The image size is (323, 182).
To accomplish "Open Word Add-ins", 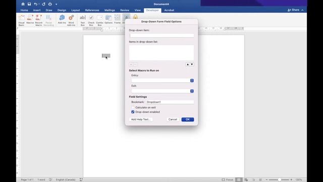I will [x=71, y=20].
